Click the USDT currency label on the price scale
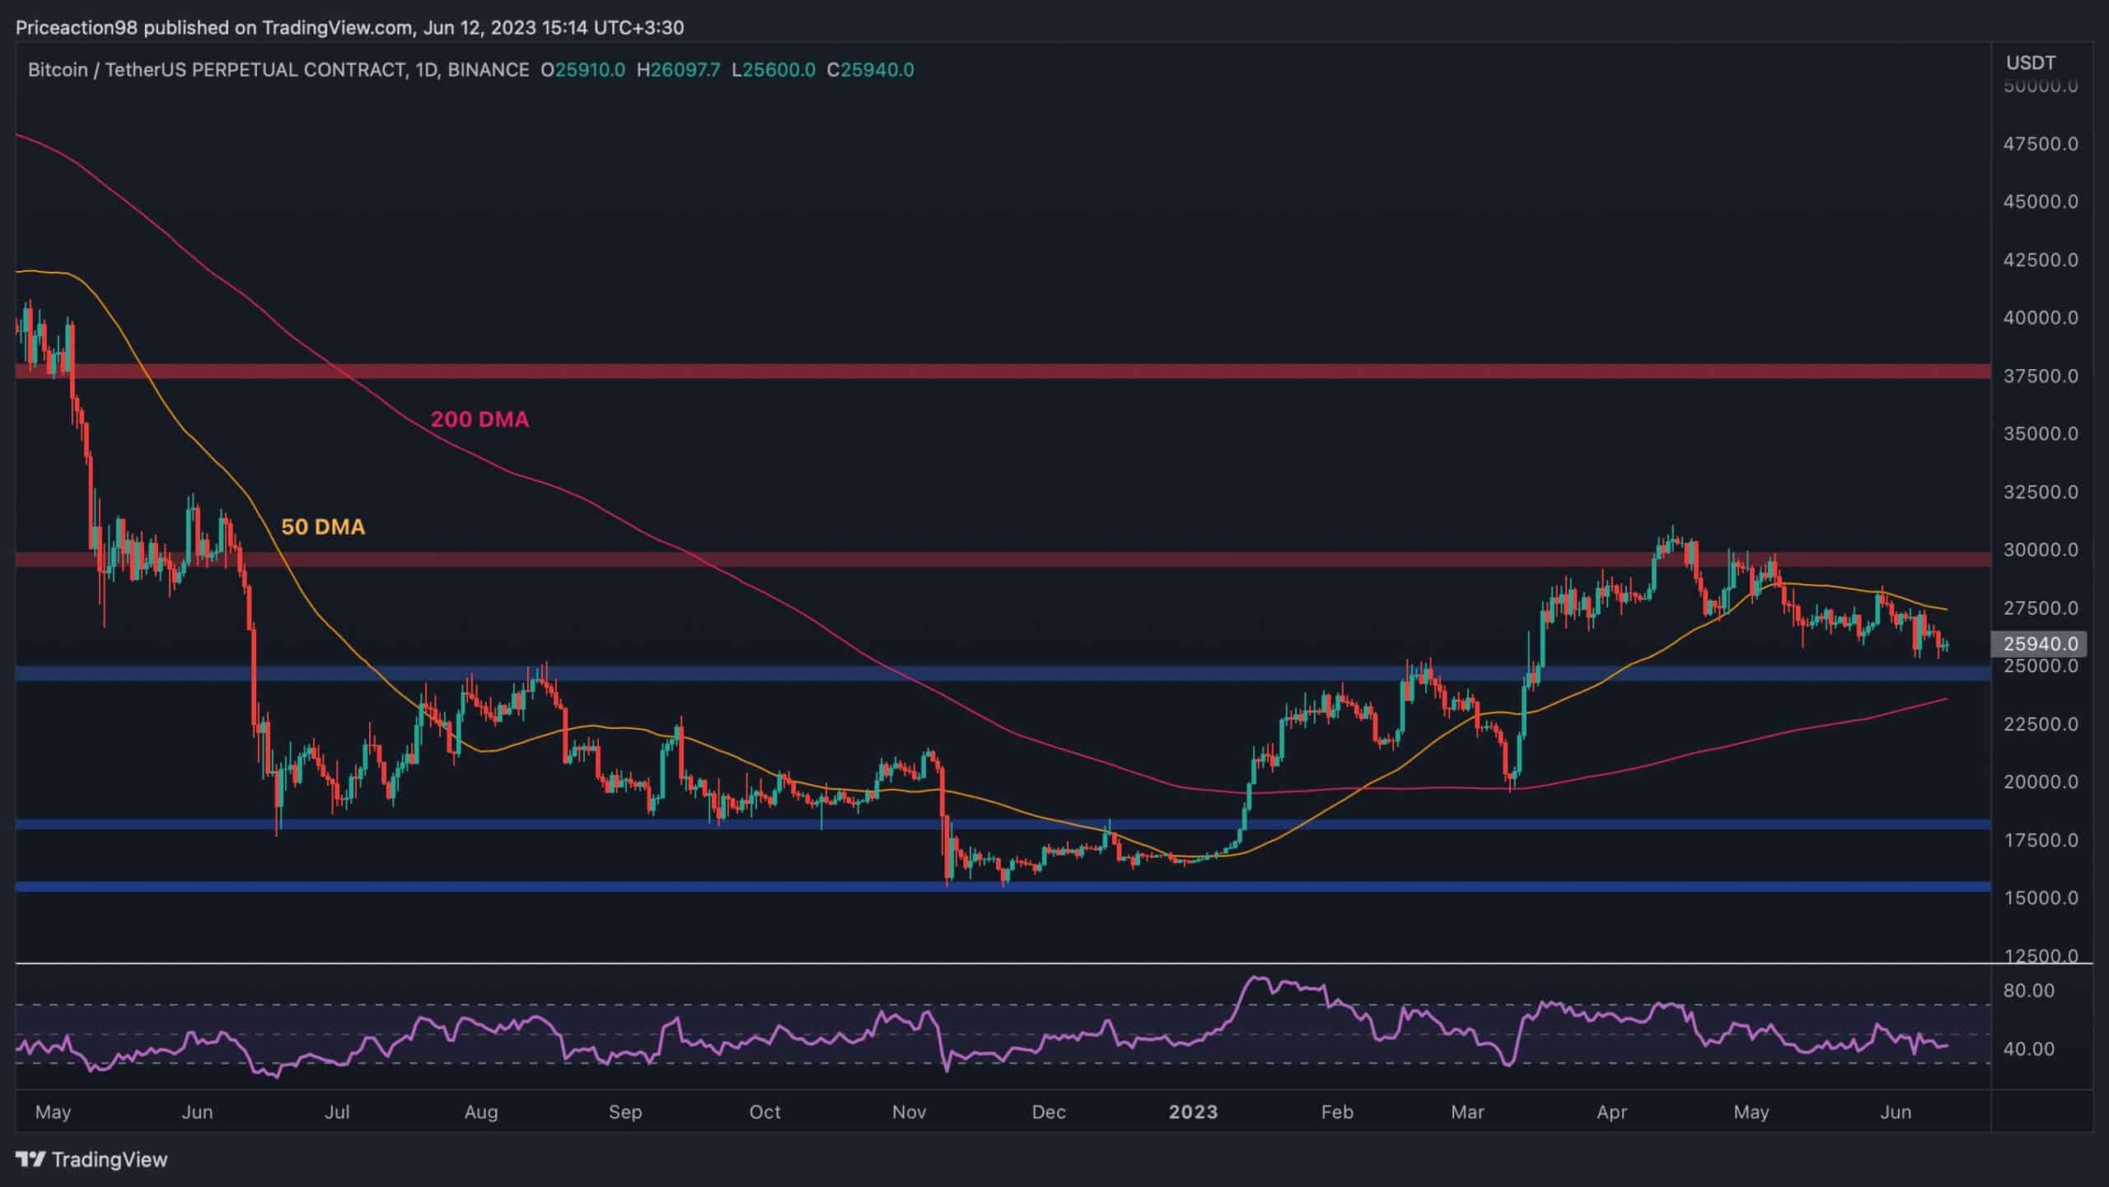The image size is (2109, 1187). pyautogui.click(x=2028, y=62)
